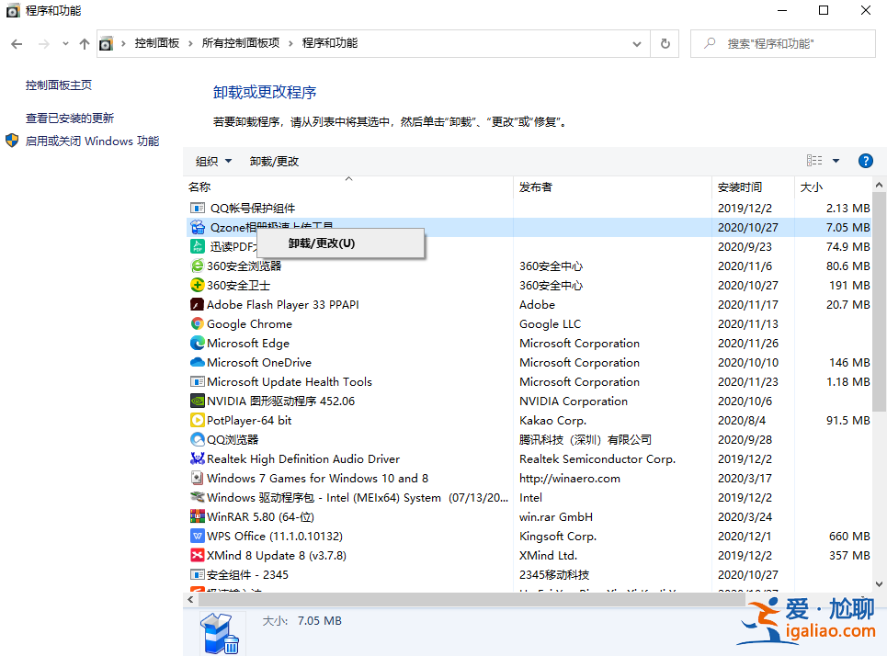The width and height of the screenshot is (887, 656).
Task: Sort programs by the 名称 column header
Action: 202,186
